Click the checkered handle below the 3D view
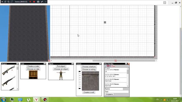 click(49, 61)
